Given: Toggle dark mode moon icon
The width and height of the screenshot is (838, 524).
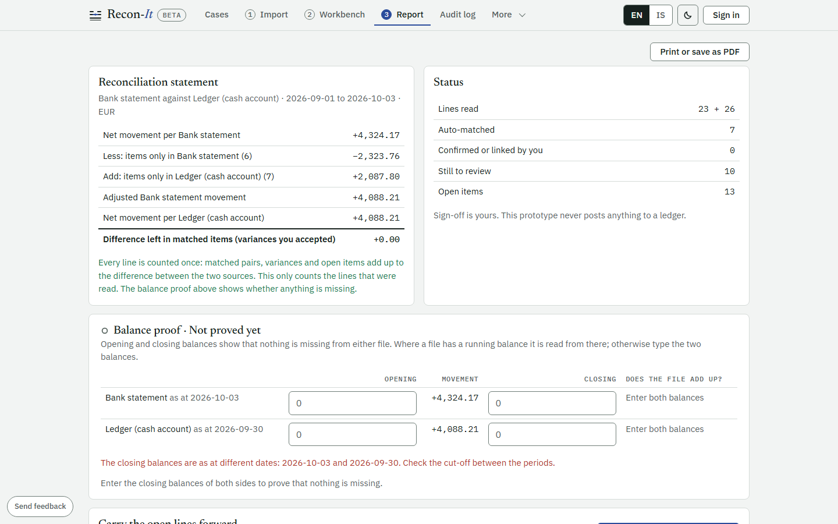Looking at the screenshot, I should pos(688,15).
